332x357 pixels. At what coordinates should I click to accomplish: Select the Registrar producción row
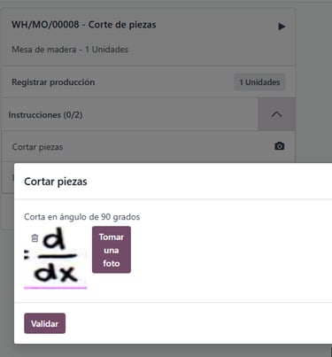click(149, 82)
